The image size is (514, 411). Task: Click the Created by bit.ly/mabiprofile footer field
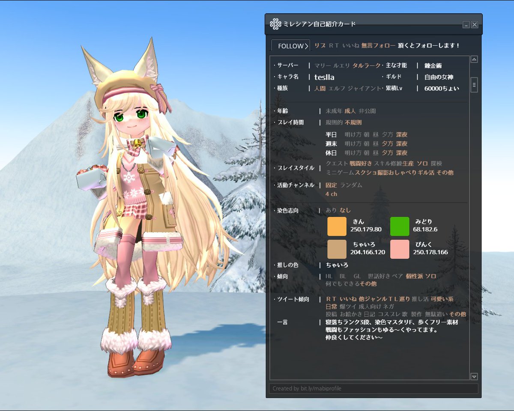tap(374, 388)
